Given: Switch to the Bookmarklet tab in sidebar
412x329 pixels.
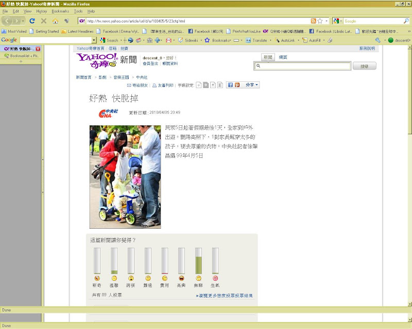Looking at the screenshot, I should pyautogui.click(x=21, y=56).
